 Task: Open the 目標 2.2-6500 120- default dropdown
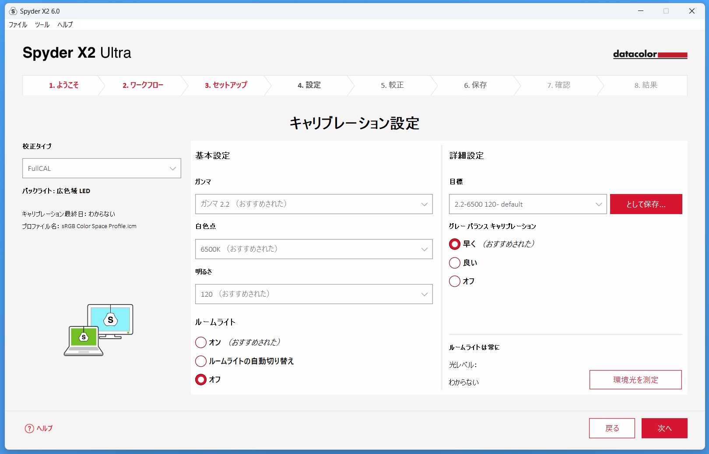[528, 204]
